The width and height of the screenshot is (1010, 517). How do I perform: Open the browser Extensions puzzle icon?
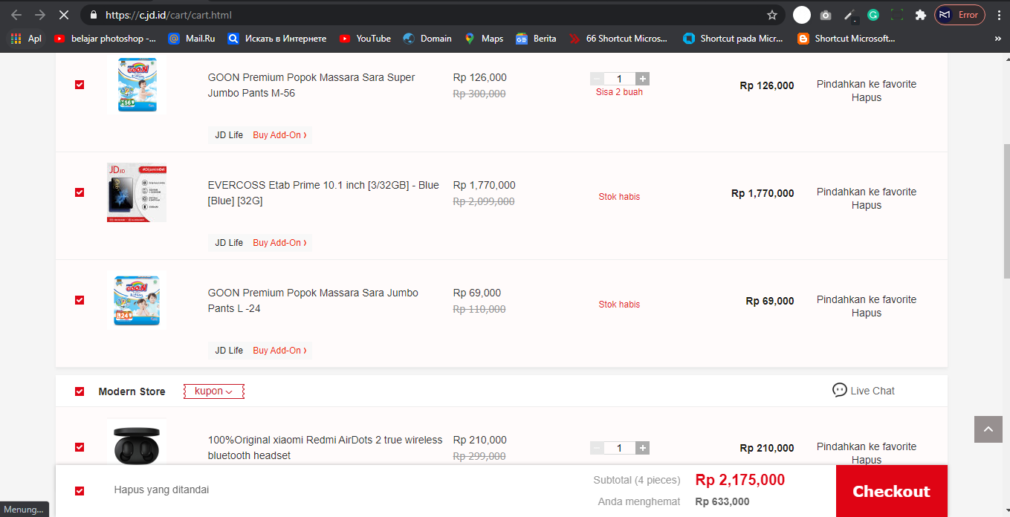click(921, 15)
